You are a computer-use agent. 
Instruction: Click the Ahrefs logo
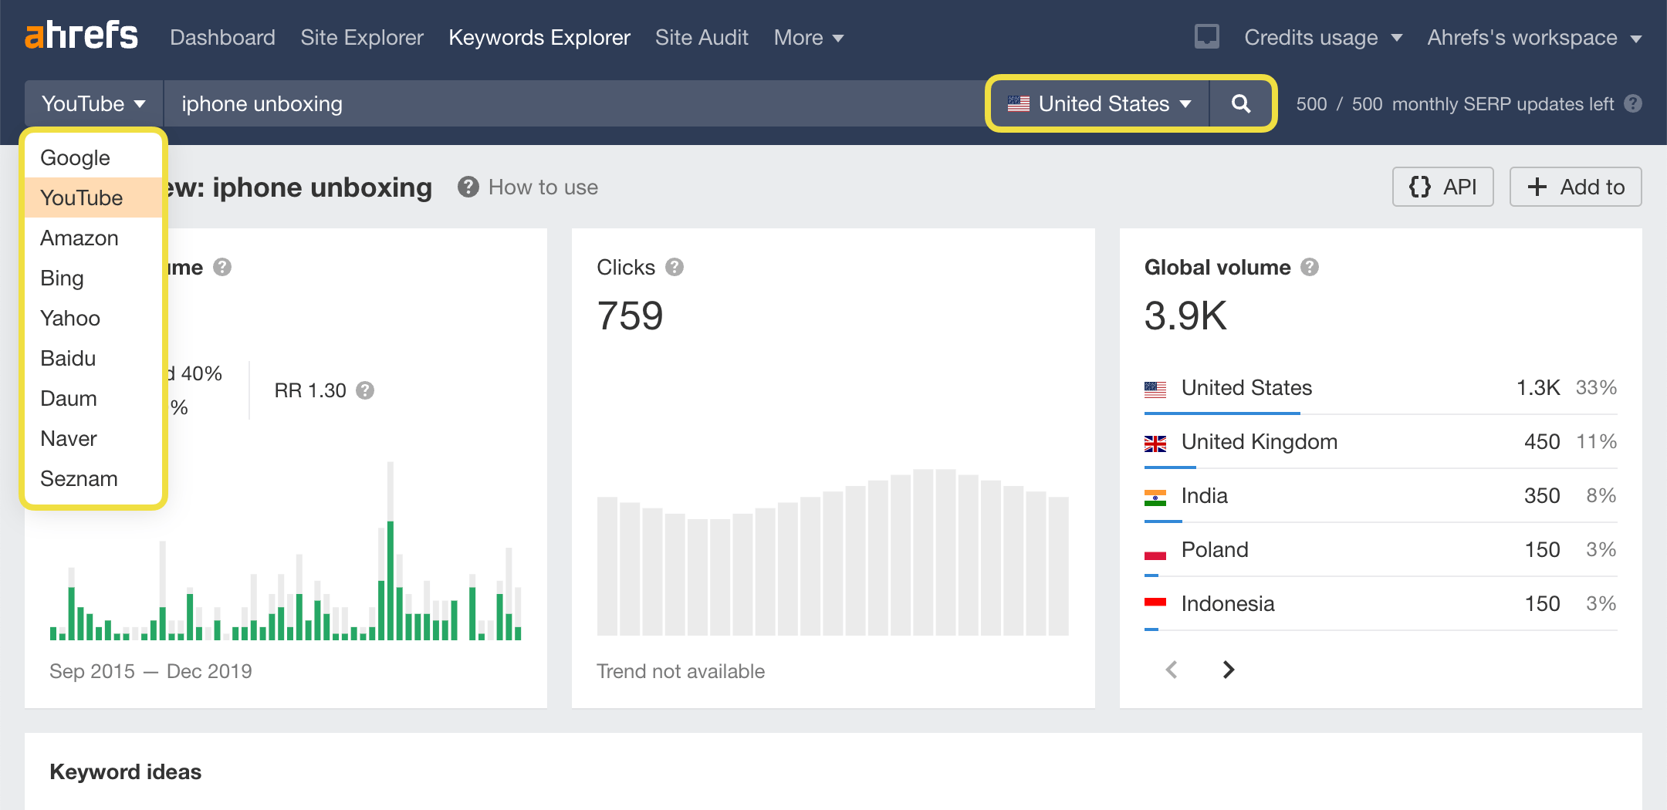pos(81,36)
